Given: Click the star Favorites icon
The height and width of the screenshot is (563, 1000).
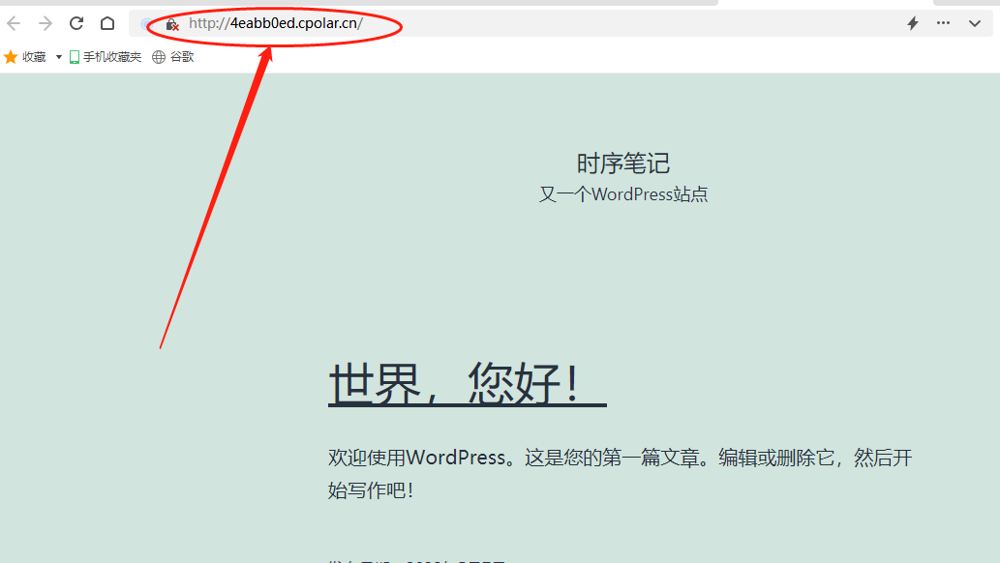Looking at the screenshot, I should [11, 57].
